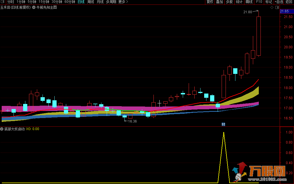This screenshot has height=184, width=294.
Task: Click the 1.00 sub-chart axis label
Action: click(289, 132)
